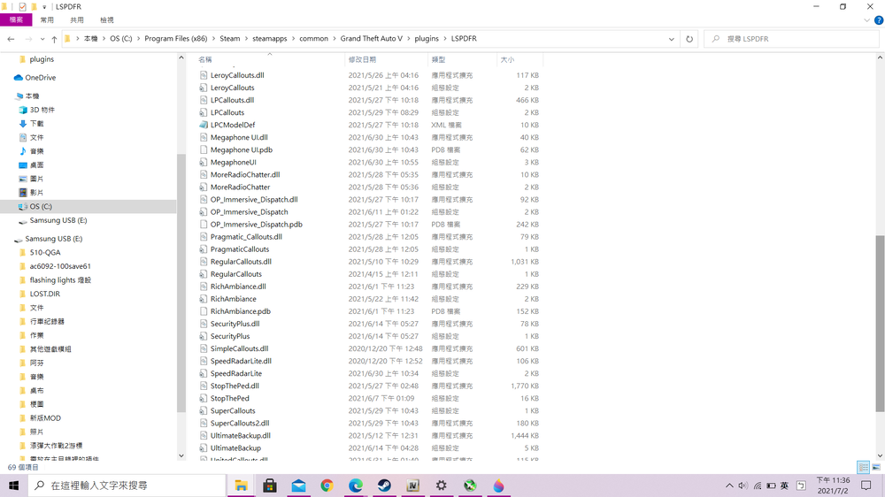Select the file named SecurityPlus.dll

235,324
